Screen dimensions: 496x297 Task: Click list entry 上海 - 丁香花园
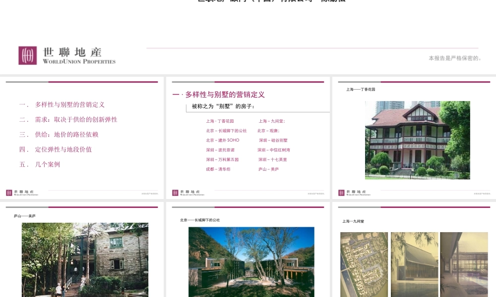point(220,121)
